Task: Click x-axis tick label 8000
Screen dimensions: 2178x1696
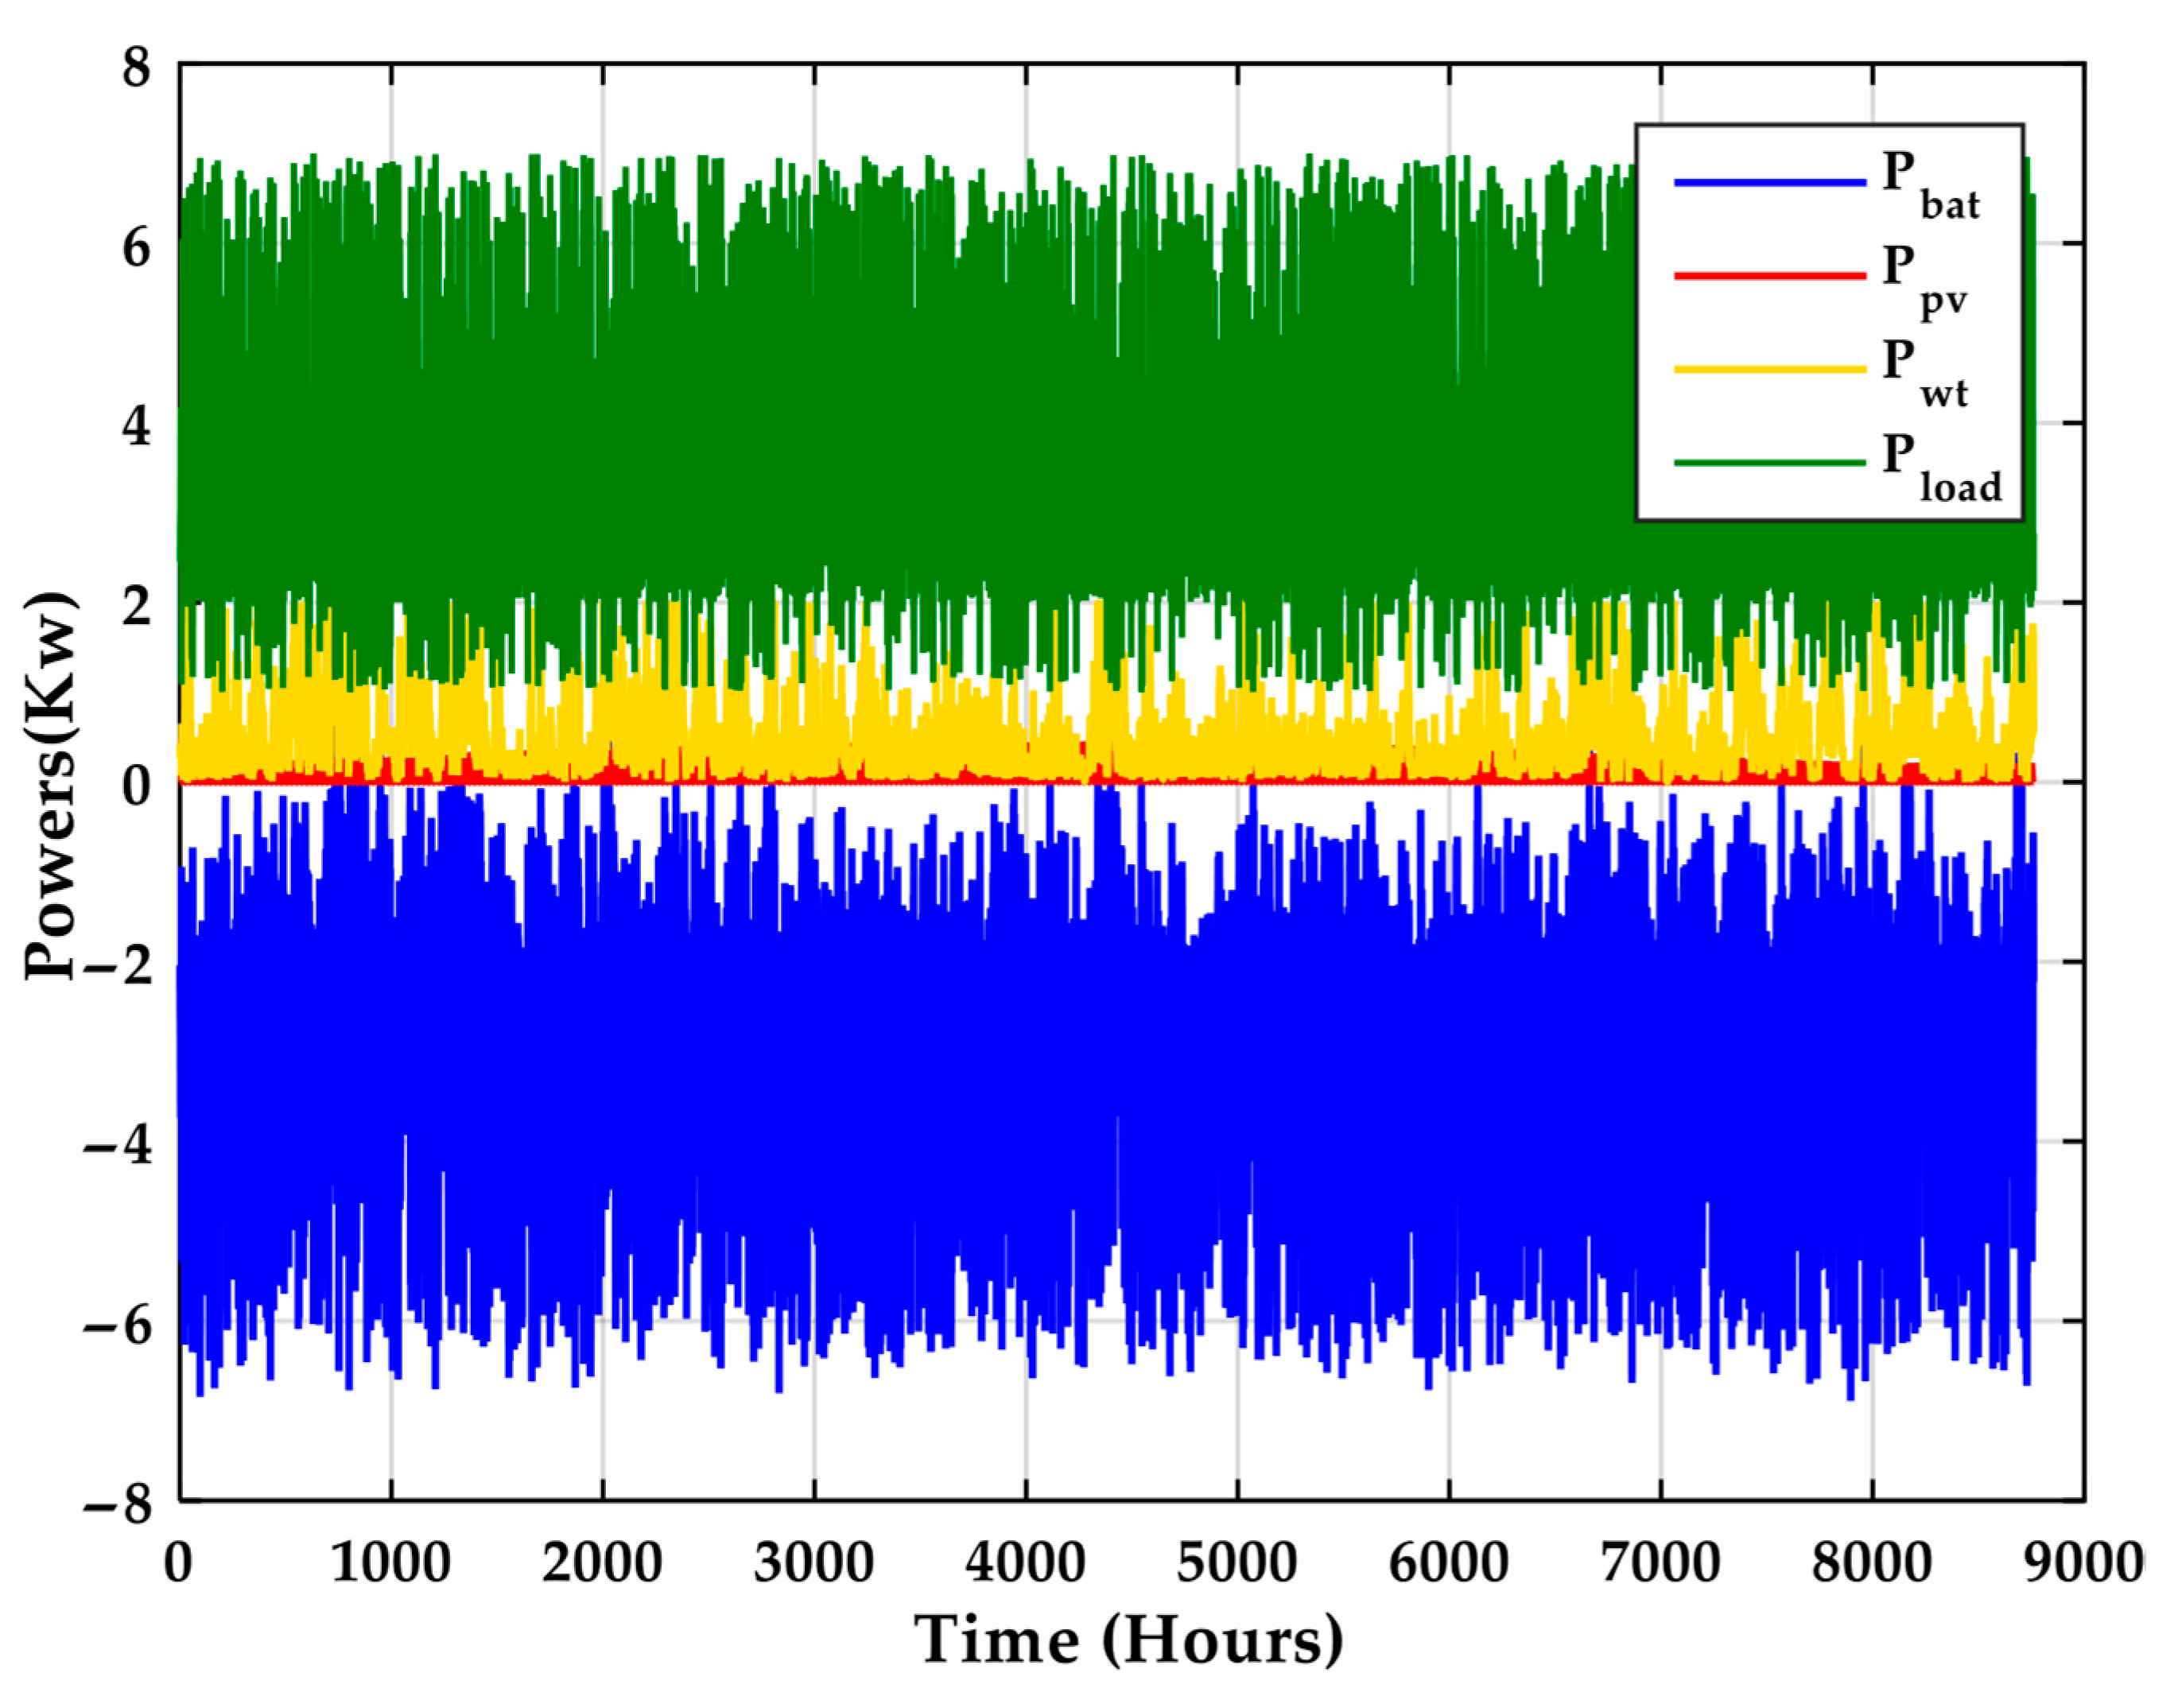Action: (1872, 1562)
